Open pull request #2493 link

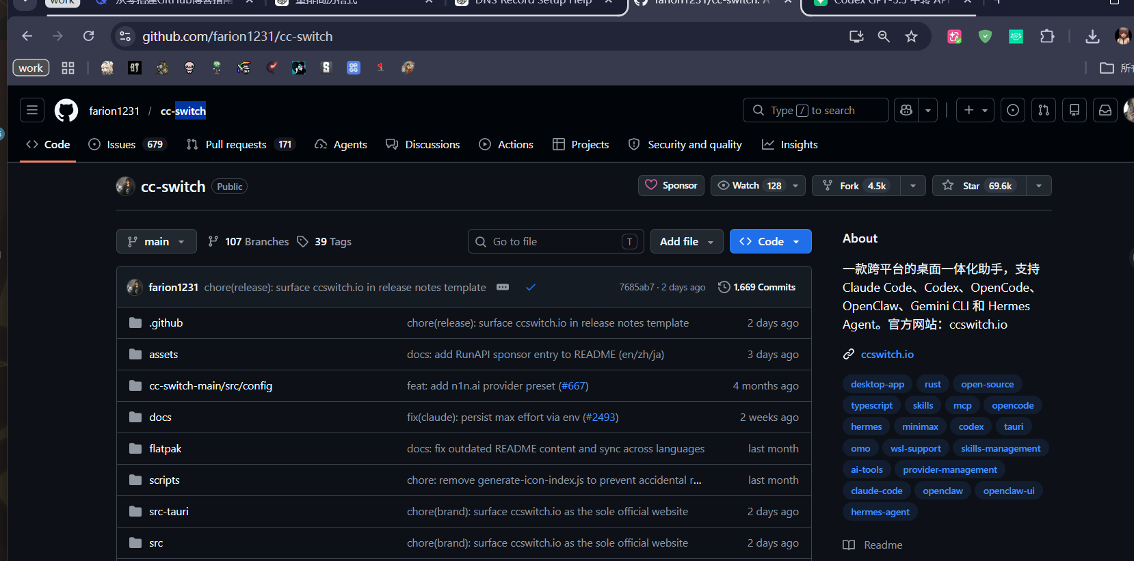(x=601, y=417)
